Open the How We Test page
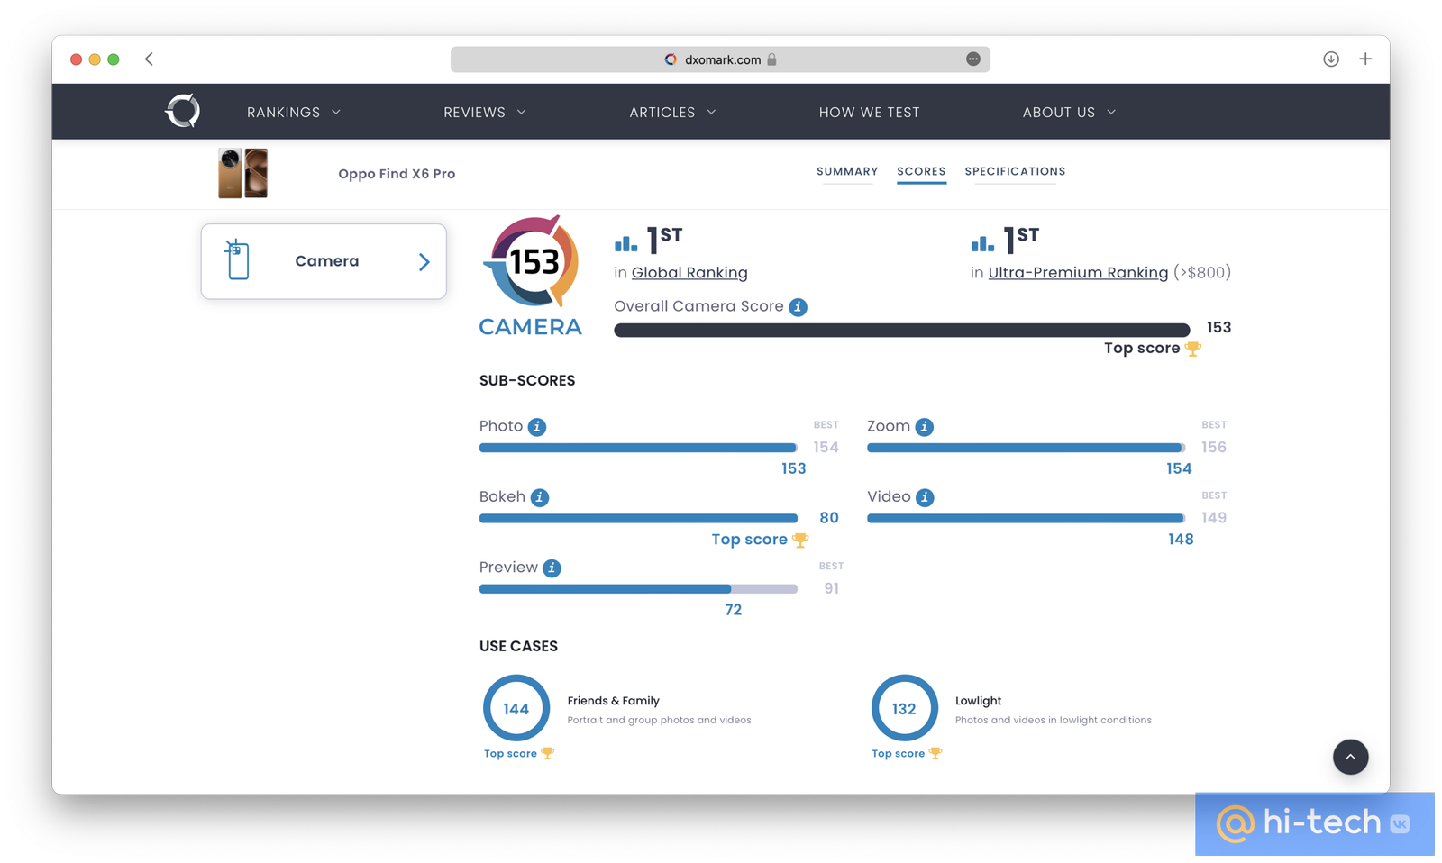Image resolution: width=1442 pixels, height=863 pixels. click(869, 113)
